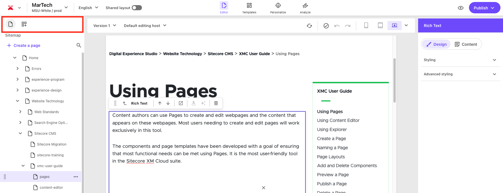Switch to desktop device view

click(395, 26)
